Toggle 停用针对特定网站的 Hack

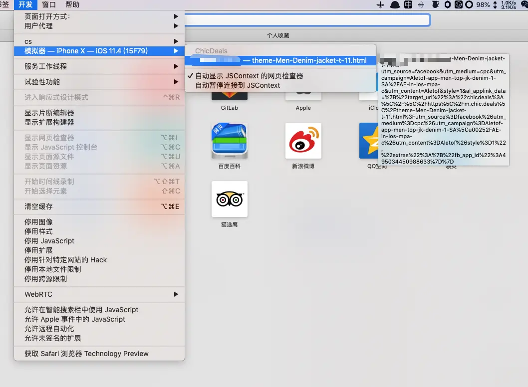coord(99,260)
